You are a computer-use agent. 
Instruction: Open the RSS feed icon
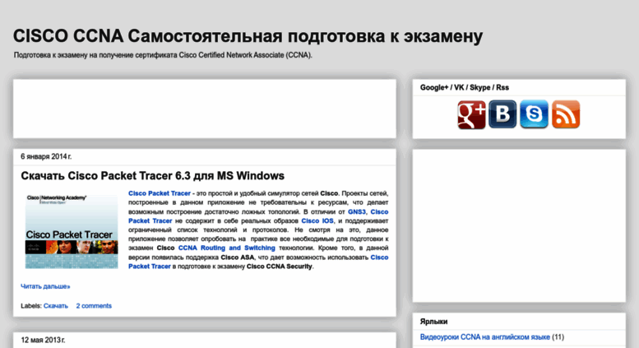566,114
